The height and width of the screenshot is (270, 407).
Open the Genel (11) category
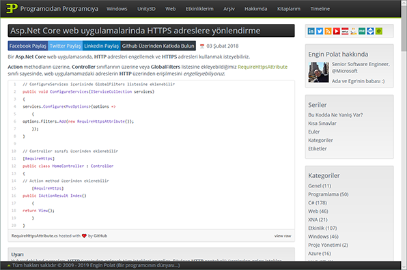(x=320, y=185)
